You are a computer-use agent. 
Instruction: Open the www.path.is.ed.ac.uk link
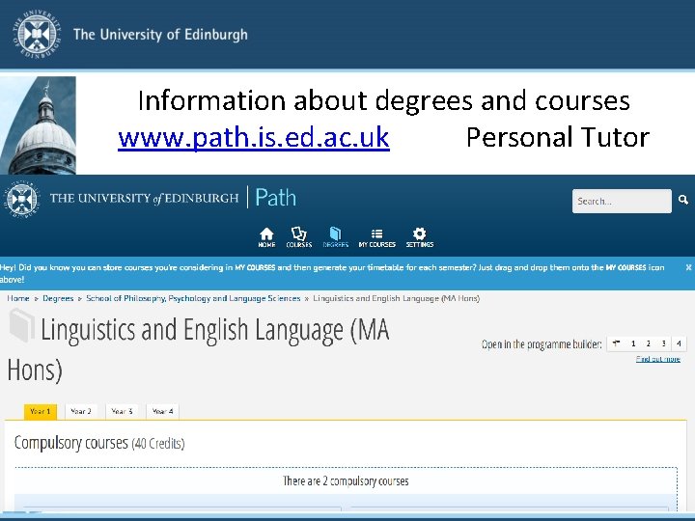coord(254,137)
